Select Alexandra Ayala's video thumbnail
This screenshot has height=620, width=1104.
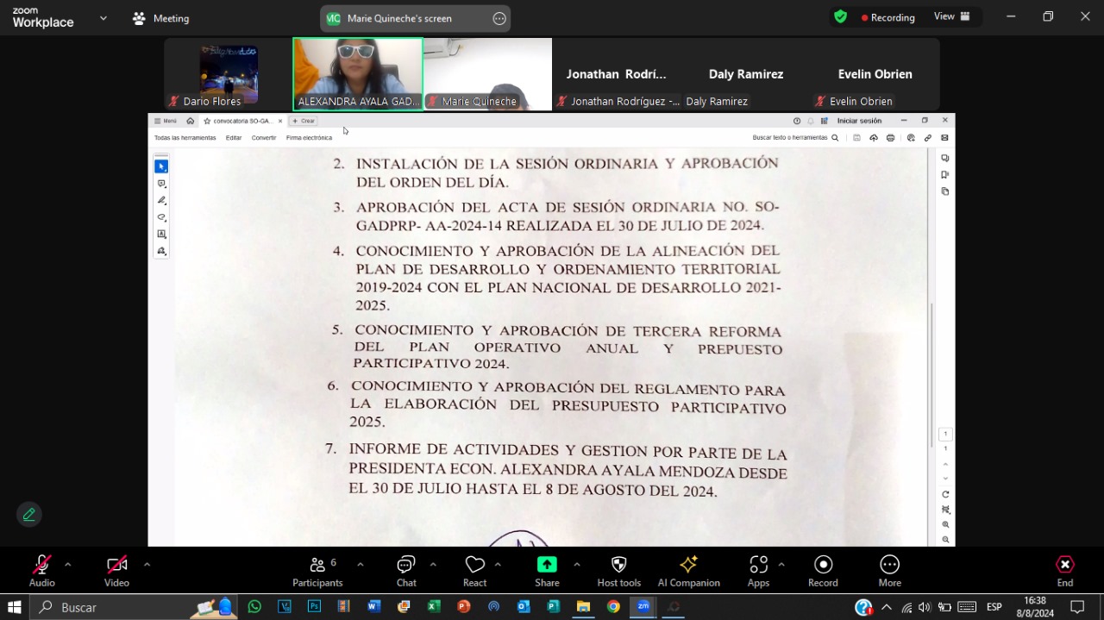(x=358, y=74)
